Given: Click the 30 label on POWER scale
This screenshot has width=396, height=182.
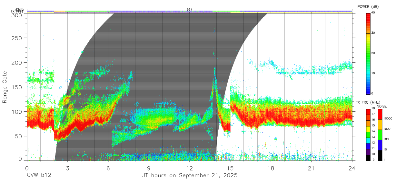Looking at the screenshot, I should pos(373,33).
